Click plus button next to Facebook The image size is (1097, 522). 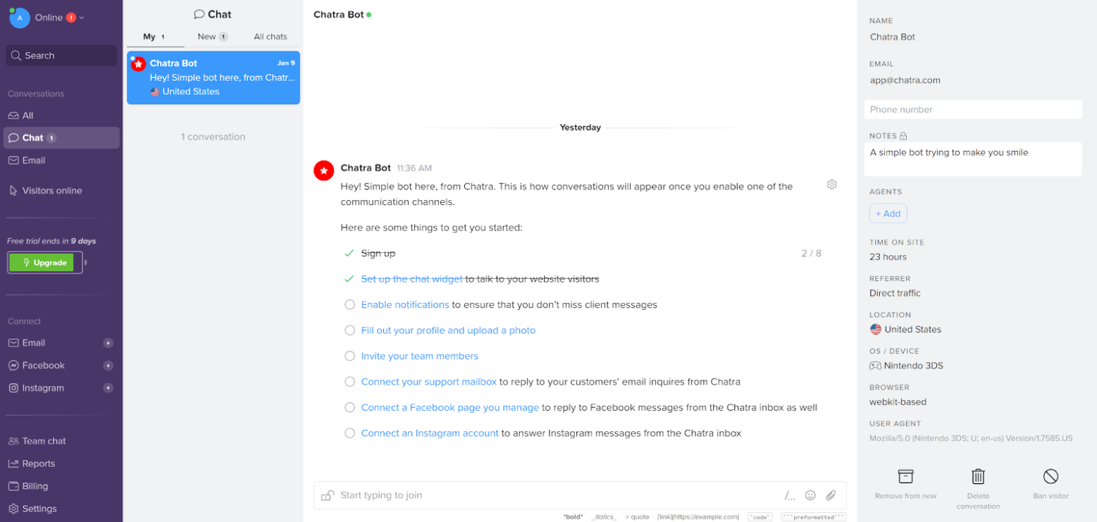click(x=108, y=366)
